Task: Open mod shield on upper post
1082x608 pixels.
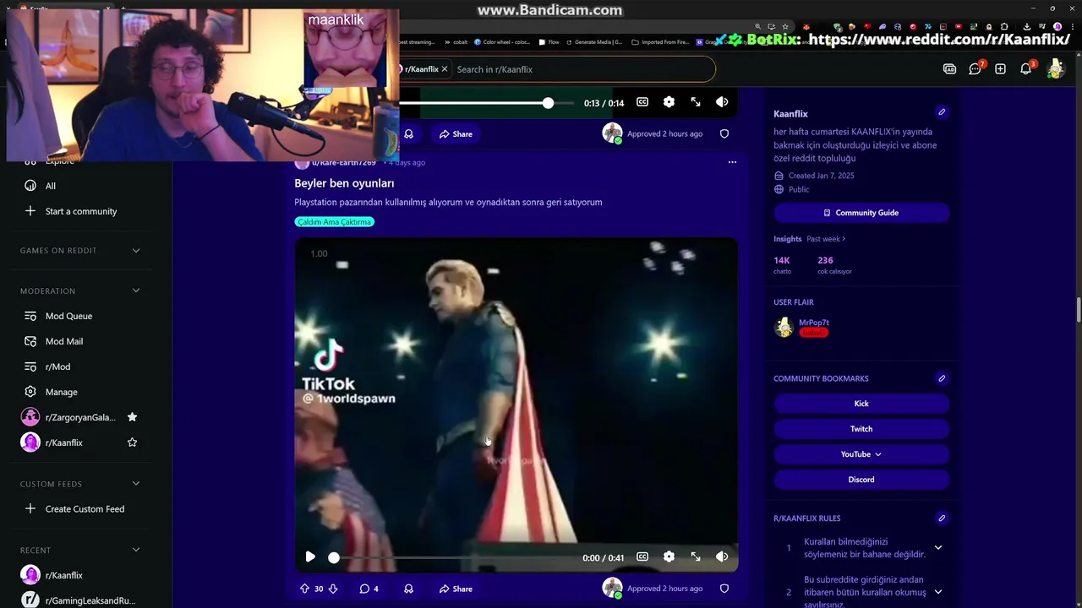Action: (724, 133)
